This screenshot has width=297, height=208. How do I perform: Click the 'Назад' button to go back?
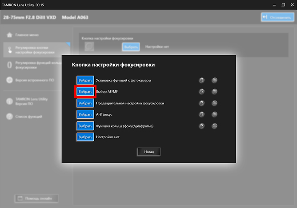point(148,152)
